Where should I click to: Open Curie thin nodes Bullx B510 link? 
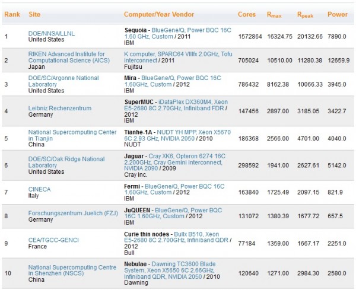176,237
